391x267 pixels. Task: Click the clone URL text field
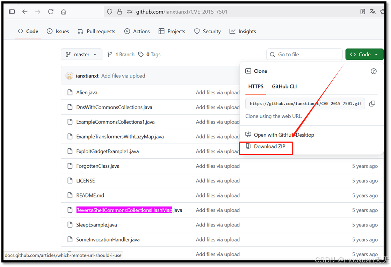[x=305, y=104]
